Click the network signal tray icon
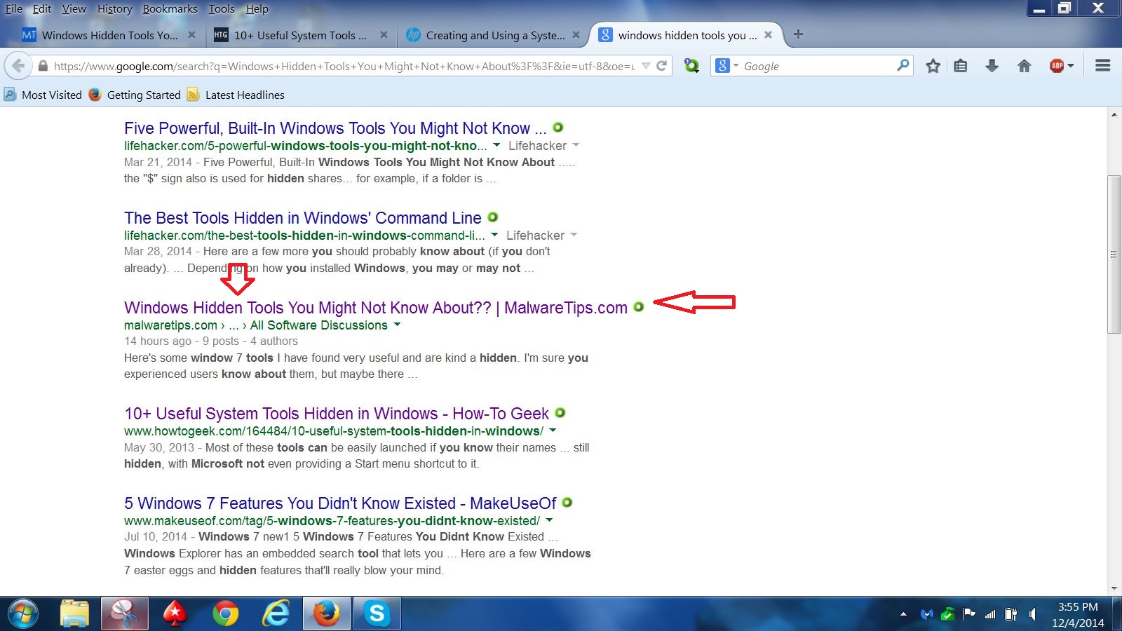Image resolution: width=1122 pixels, height=631 pixels. click(990, 615)
